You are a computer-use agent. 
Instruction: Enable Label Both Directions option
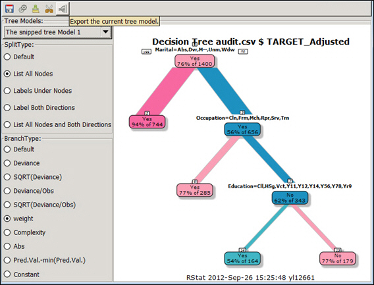40,107
